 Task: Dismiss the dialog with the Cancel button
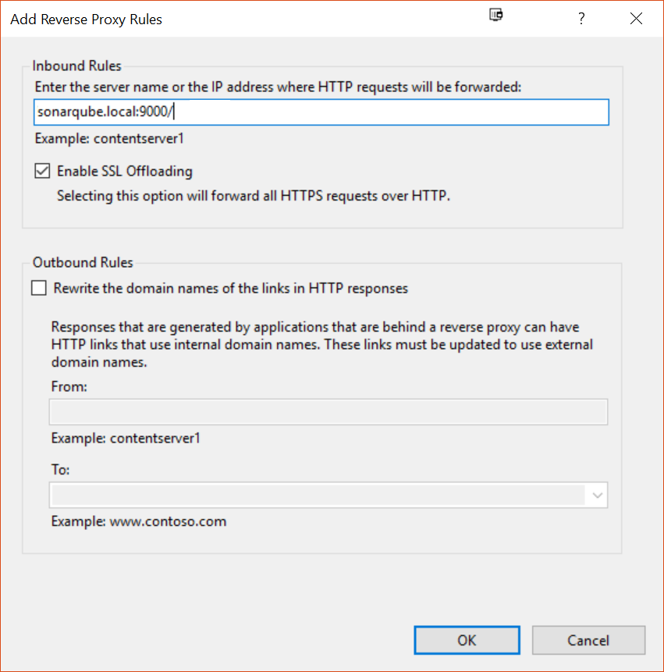588,640
